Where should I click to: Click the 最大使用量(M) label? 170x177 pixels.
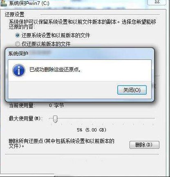[25, 118]
